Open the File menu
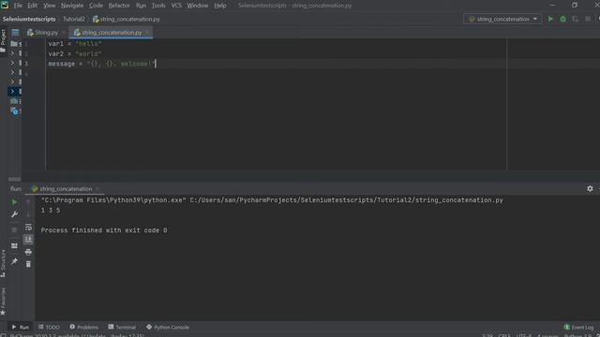 click(x=18, y=6)
